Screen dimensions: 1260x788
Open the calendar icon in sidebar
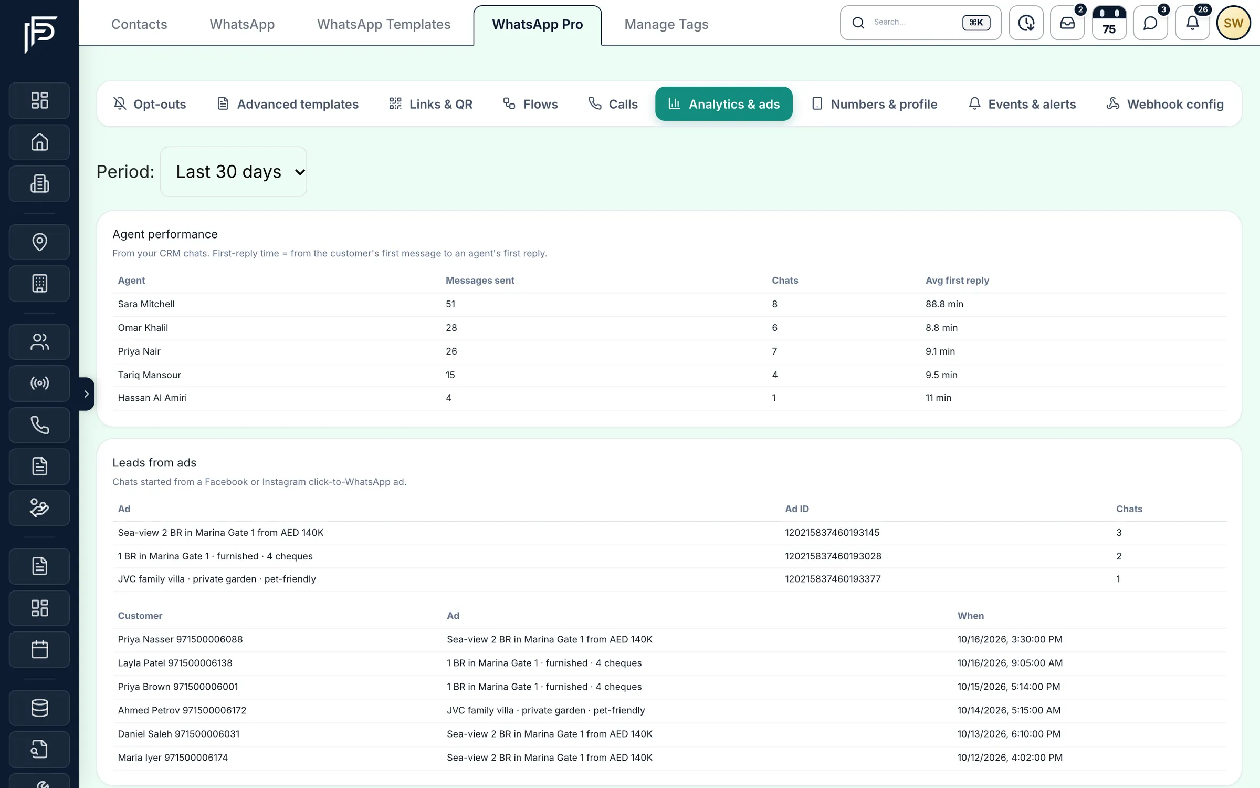39,650
